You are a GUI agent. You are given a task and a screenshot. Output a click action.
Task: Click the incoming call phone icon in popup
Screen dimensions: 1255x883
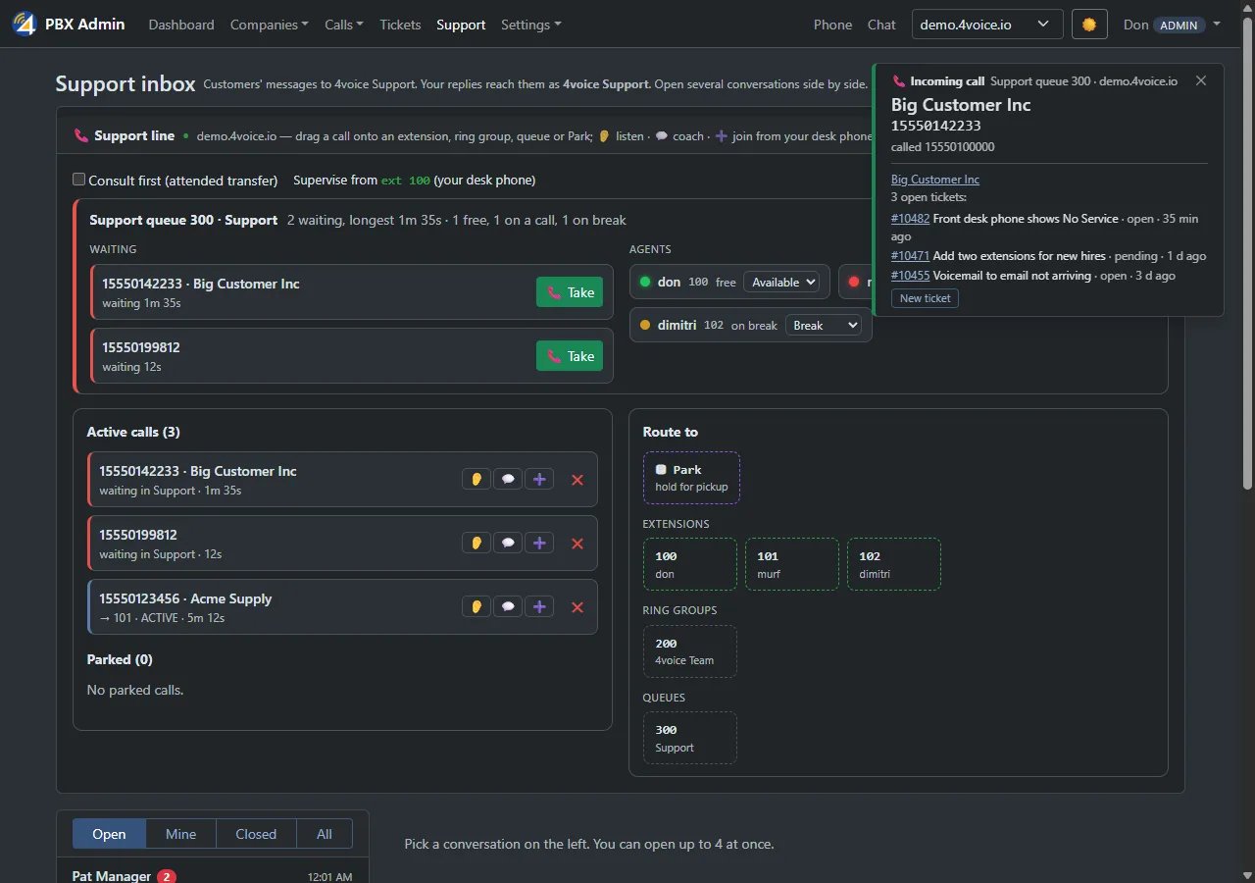point(899,81)
